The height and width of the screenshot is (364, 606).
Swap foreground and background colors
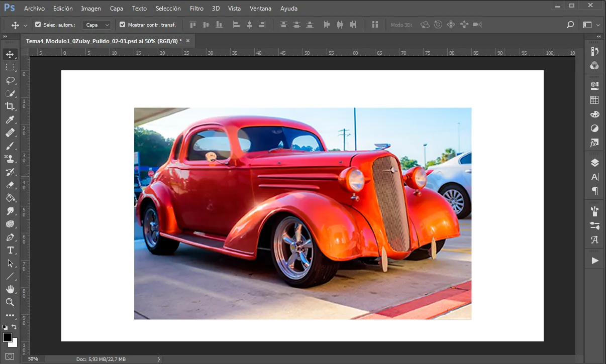click(x=14, y=327)
